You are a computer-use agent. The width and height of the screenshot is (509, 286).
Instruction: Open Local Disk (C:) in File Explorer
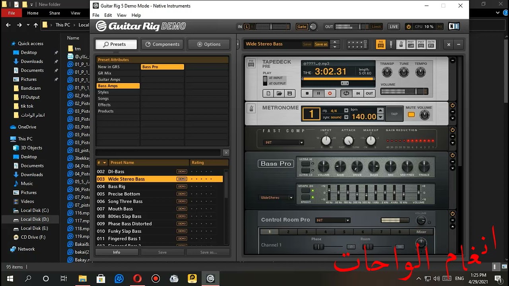[x=35, y=211]
